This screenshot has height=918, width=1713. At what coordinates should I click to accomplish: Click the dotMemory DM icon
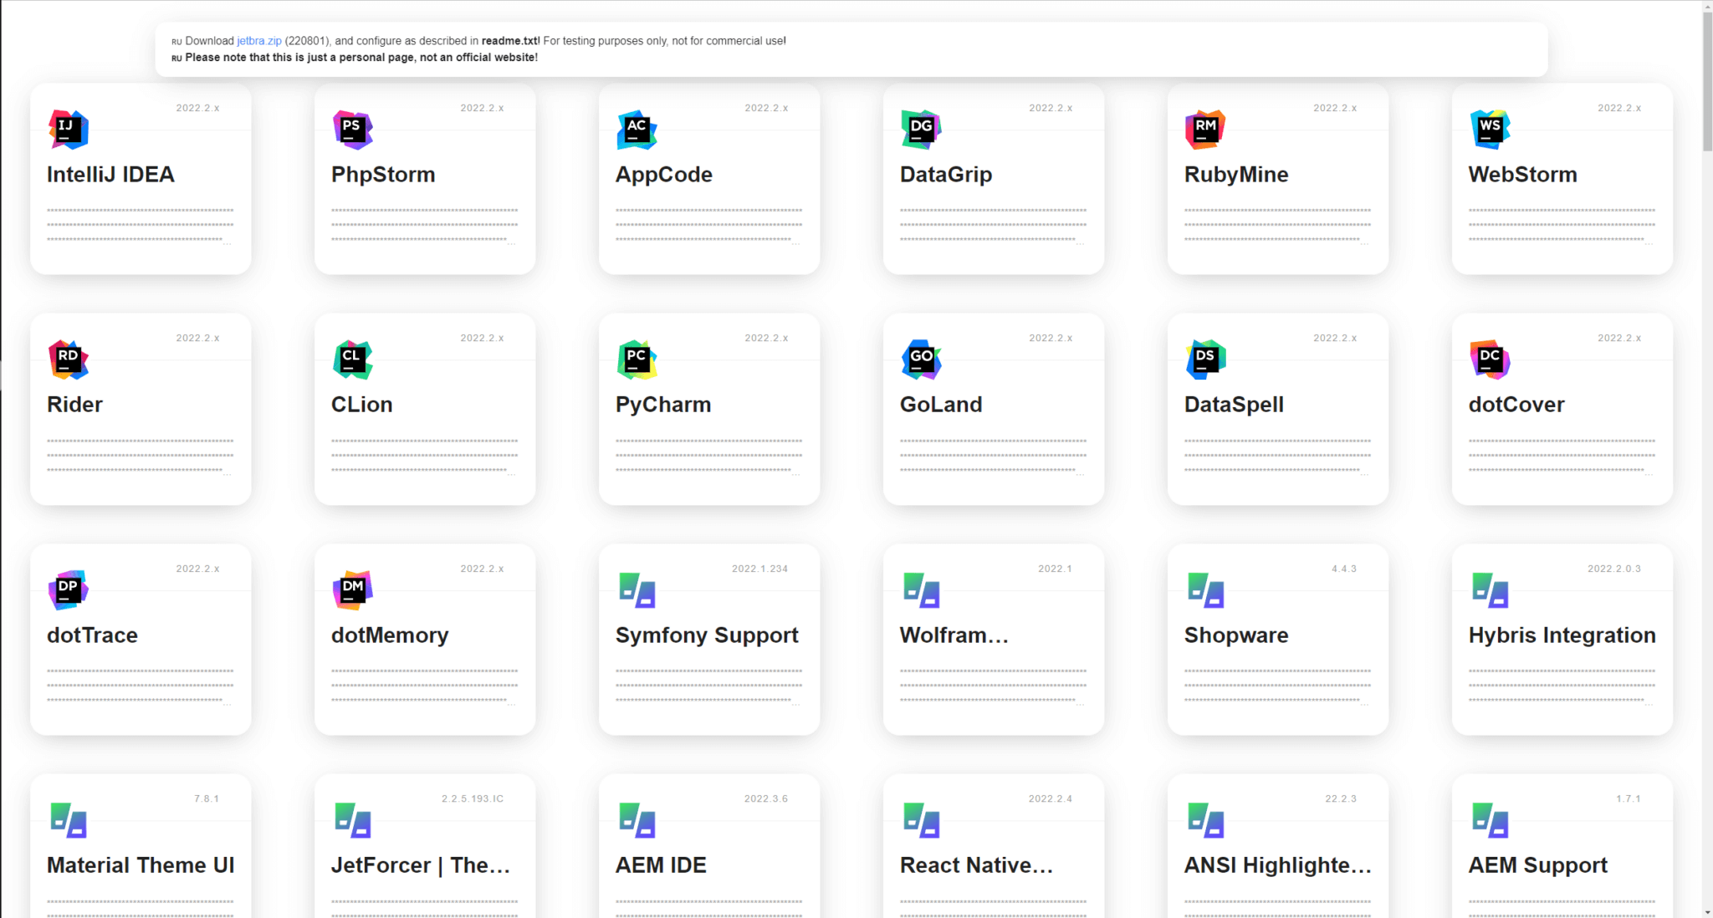coord(352,589)
